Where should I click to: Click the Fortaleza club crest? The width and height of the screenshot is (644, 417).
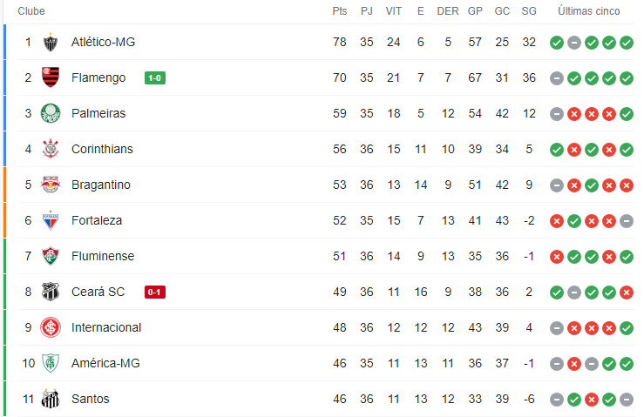[x=51, y=220]
